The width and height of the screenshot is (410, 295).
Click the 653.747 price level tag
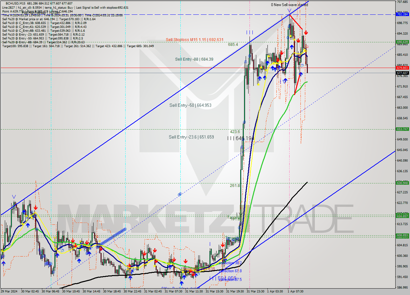tap(402, 129)
